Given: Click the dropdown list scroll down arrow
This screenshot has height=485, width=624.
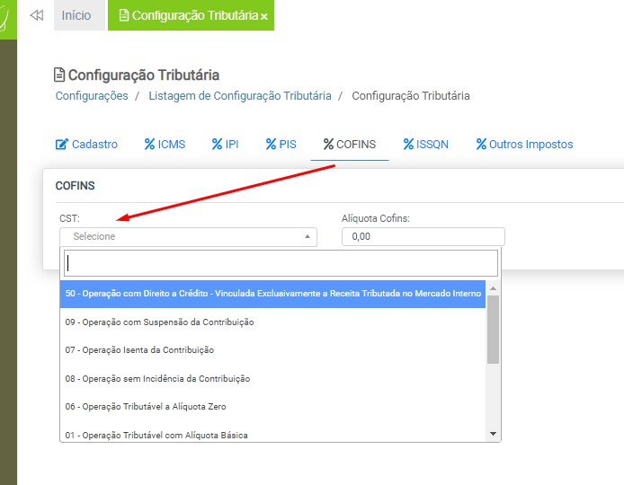Looking at the screenshot, I should pyautogui.click(x=493, y=434).
